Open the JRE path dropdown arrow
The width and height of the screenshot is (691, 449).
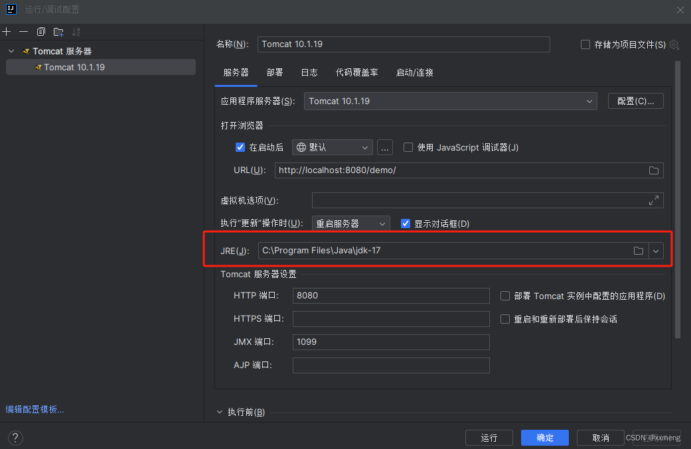point(656,251)
